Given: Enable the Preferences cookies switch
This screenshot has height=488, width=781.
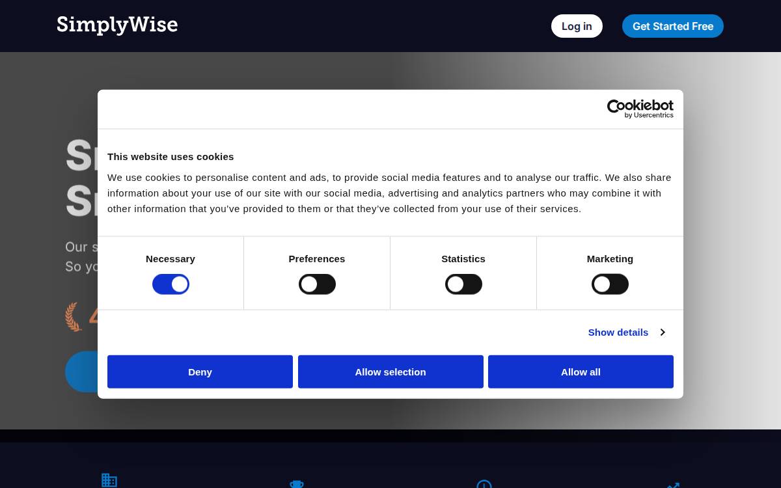Looking at the screenshot, I should point(317,284).
